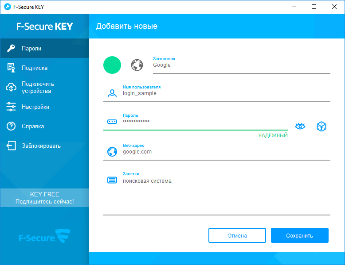The height and width of the screenshot is (265, 345).
Task: Select Заблокировать menu item
Action: (45, 146)
